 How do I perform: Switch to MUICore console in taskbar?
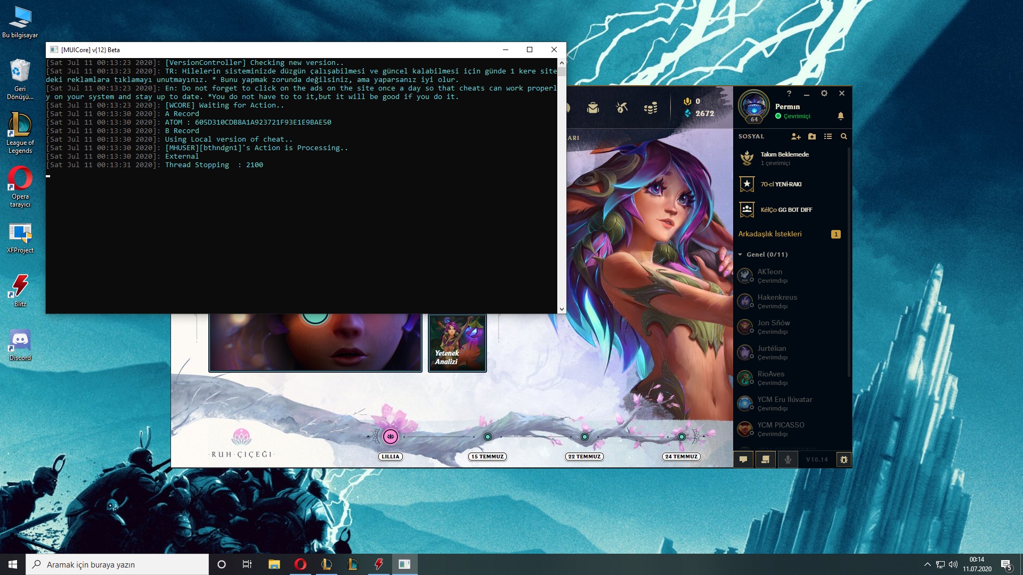(404, 564)
